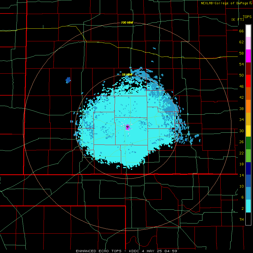The height and width of the screenshot is (253, 253).
Task: Select the "42" scale value
Action: [241, 98]
